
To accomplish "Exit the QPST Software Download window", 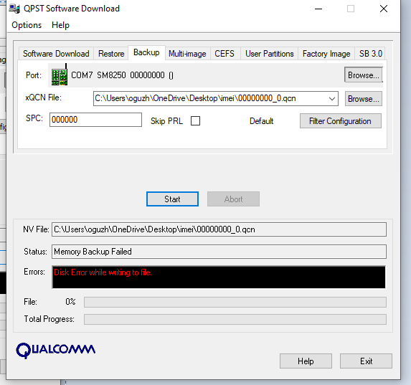I will [366, 361].
